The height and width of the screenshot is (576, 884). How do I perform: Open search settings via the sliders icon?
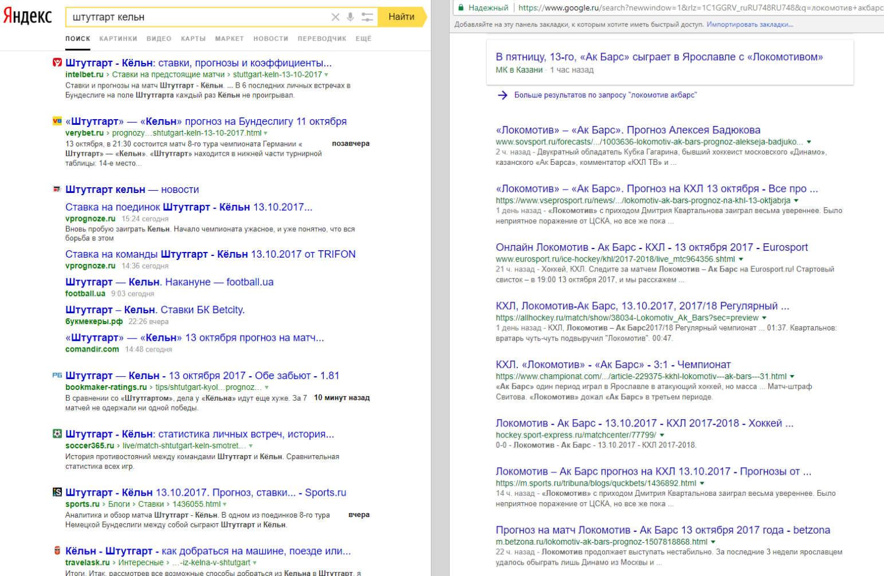tap(367, 17)
